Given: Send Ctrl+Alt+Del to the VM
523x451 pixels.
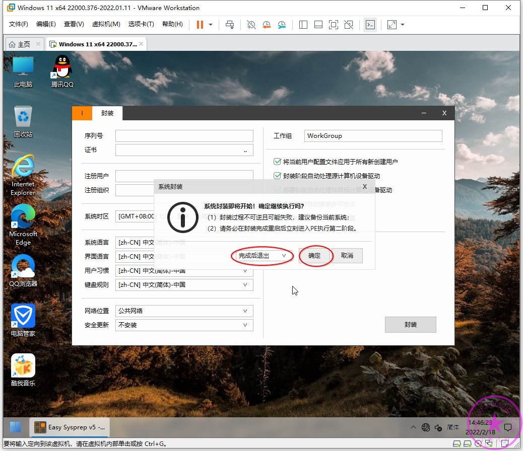Looking at the screenshot, I should pyautogui.click(x=229, y=25).
